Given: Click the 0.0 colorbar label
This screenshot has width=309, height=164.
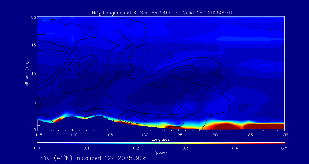Looking at the screenshot, I should [37, 148].
